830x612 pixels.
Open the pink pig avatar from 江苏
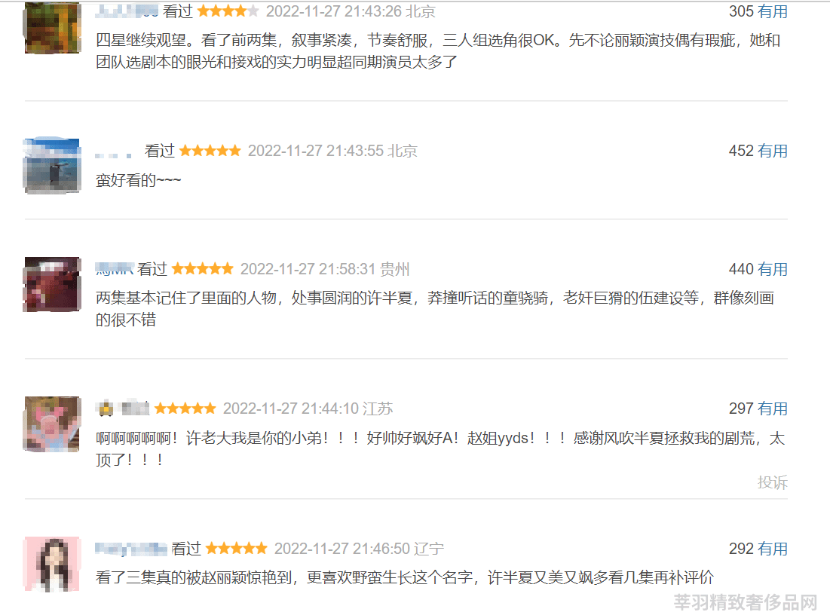[x=53, y=424]
